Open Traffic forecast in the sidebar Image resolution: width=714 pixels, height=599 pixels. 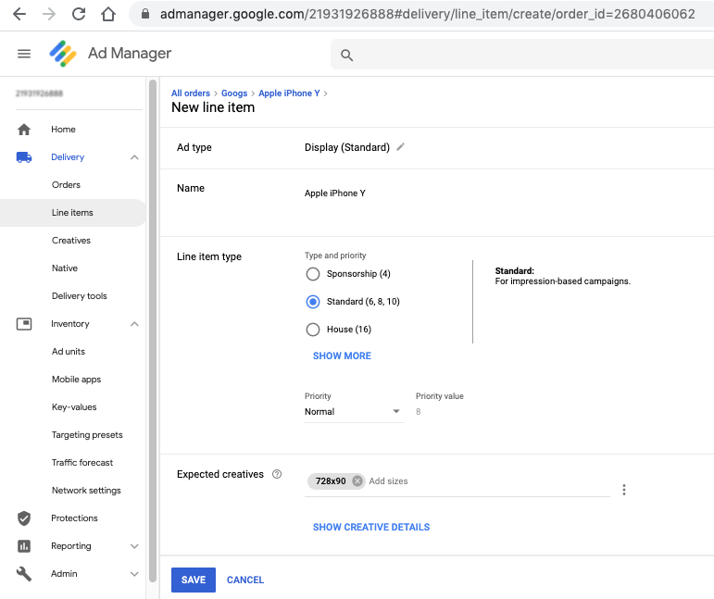pos(82,463)
